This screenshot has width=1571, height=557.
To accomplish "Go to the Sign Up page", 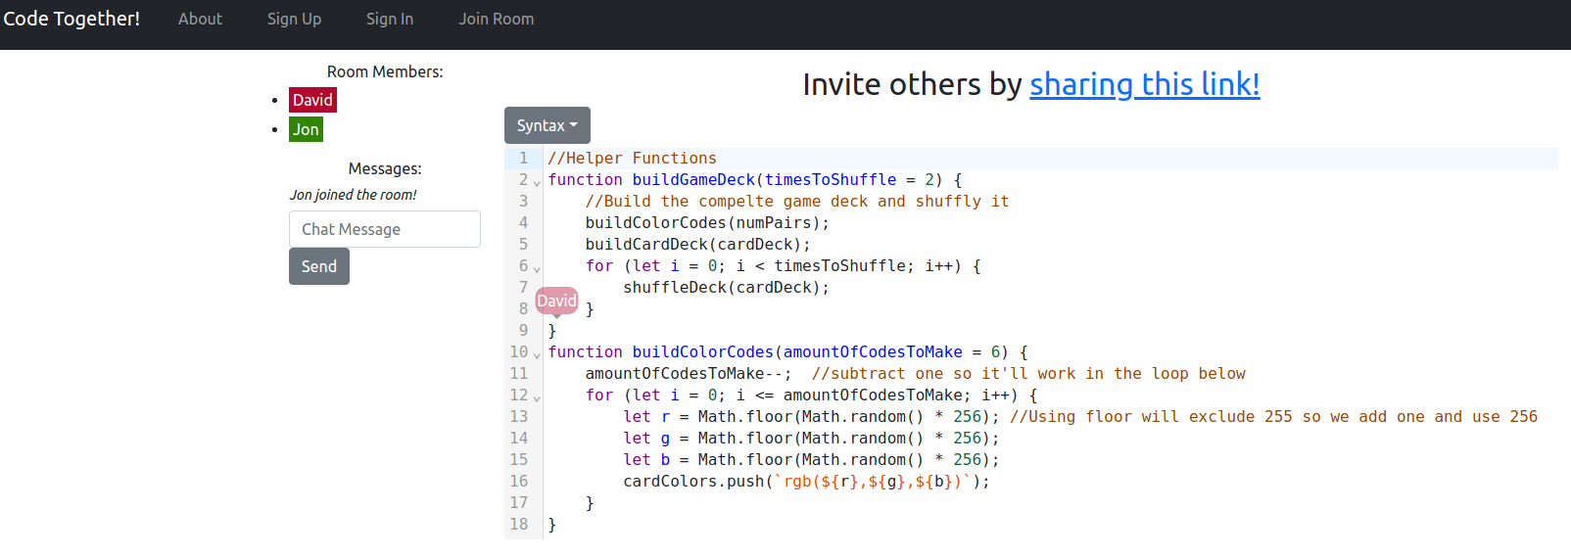I will pos(294,19).
